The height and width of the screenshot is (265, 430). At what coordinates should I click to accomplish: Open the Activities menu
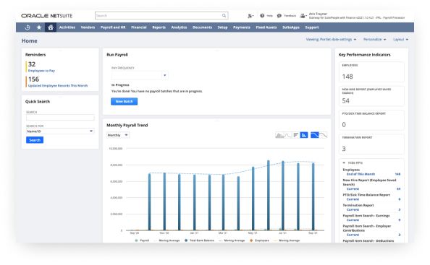67,27
